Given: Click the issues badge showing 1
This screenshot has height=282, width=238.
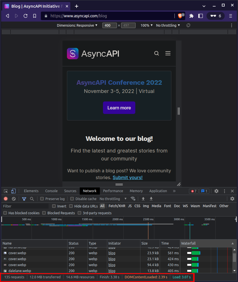Looking at the screenshot, I should tap(204, 191).
